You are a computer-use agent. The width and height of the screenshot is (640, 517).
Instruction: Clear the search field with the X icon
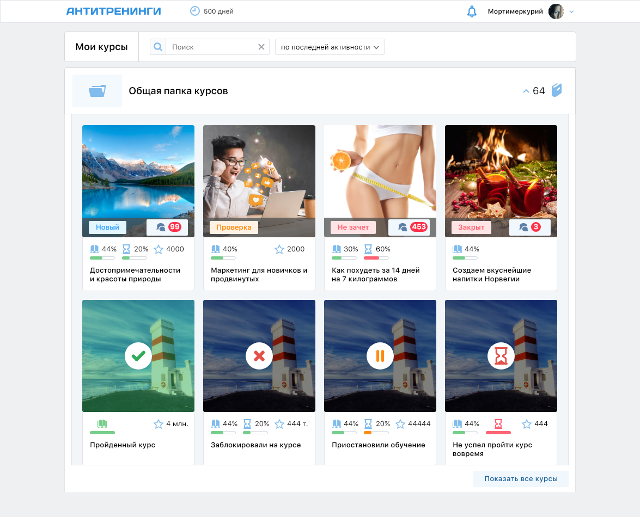click(x=261, y=47)
